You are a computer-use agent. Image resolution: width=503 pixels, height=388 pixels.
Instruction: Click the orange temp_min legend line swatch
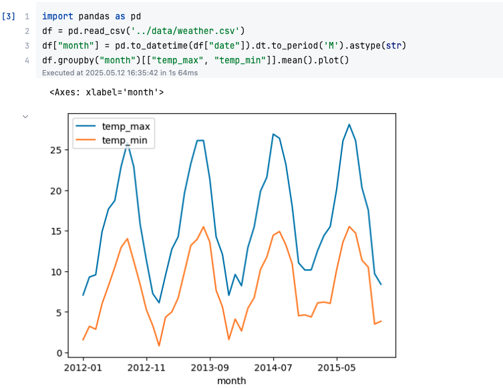coord(86,140)
